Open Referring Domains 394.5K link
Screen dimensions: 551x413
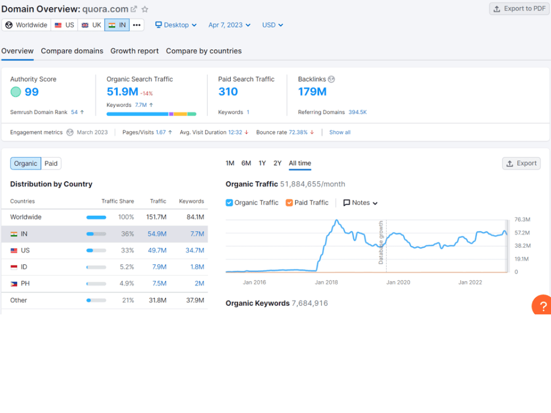click(x=358, y=112)
